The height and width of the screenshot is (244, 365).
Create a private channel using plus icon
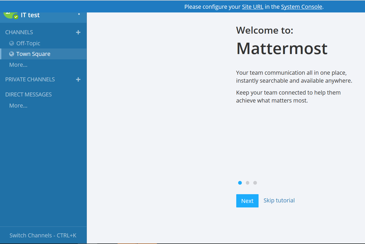pos(78,79)
